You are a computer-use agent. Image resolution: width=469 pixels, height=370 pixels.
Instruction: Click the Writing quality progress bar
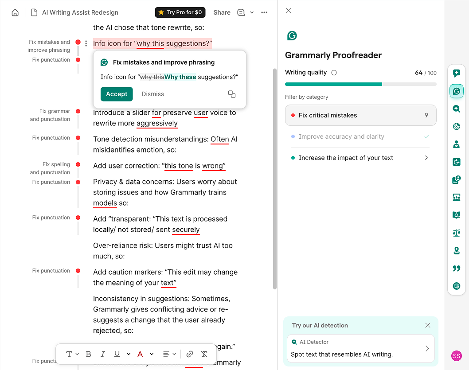click(x=360, y=84)
